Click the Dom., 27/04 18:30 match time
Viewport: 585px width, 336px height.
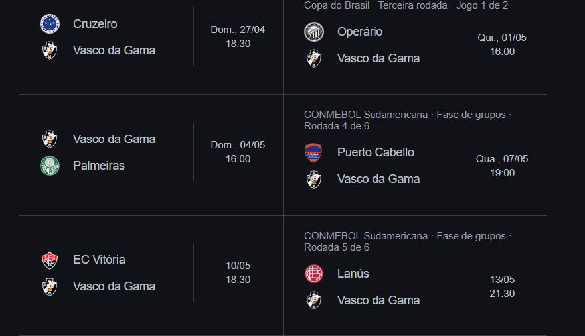[x=238, y=36]
